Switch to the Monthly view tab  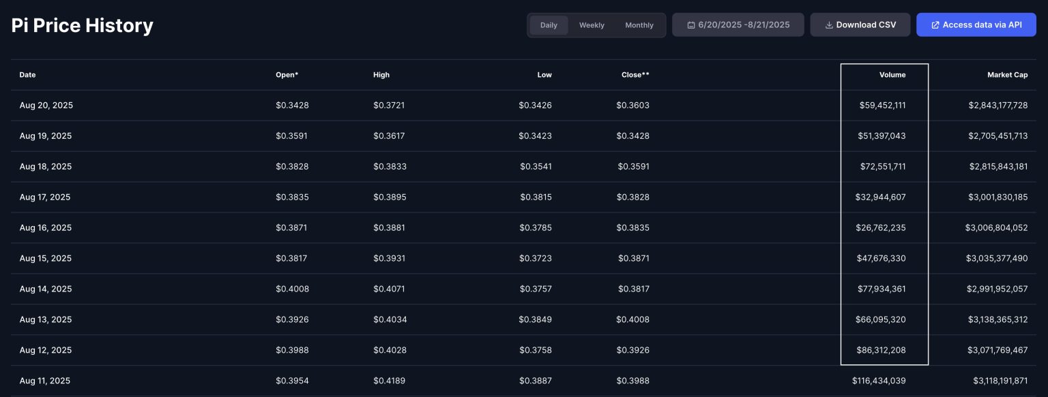point(639,25)
